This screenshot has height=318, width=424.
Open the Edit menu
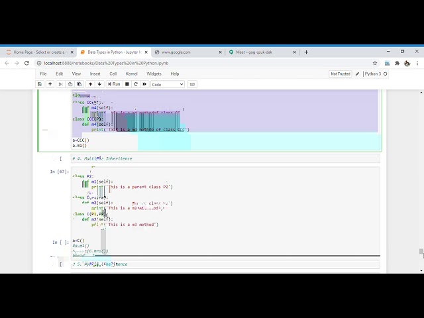[x=59, y=74]
